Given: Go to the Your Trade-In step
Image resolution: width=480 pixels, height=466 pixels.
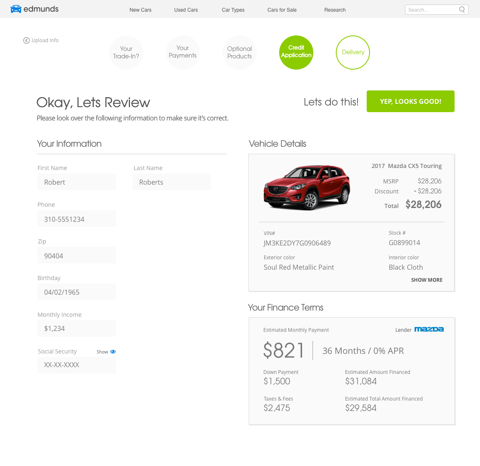Looking at the screenshot, I should [126, 53].
